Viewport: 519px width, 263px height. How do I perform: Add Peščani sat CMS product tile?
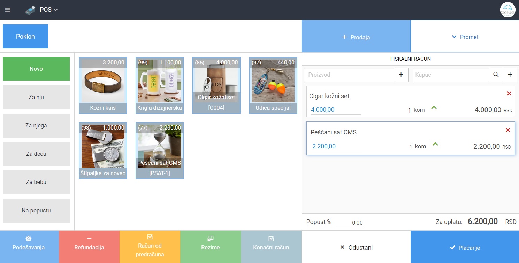[160, 150]
